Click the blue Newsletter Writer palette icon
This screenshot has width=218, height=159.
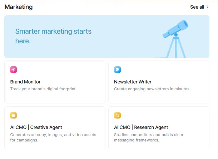tap(118, 70)
